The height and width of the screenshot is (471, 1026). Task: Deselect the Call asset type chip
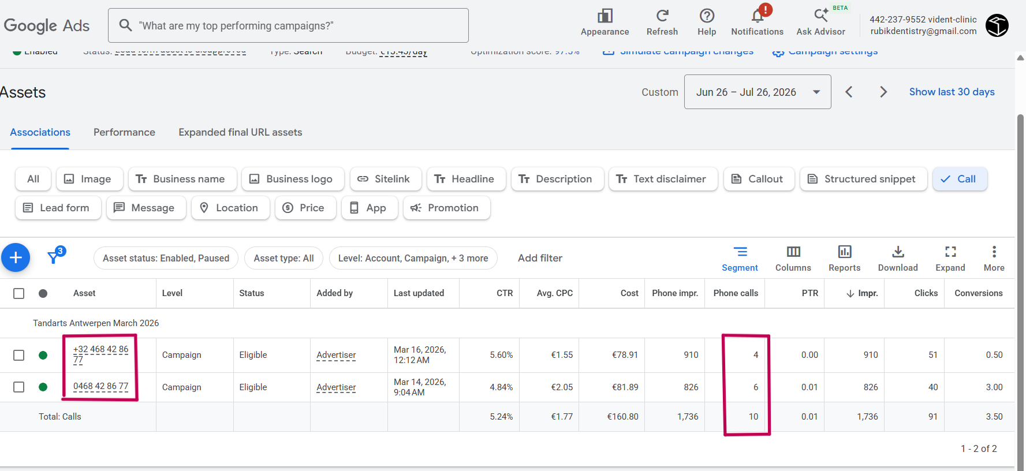point(960,179)
